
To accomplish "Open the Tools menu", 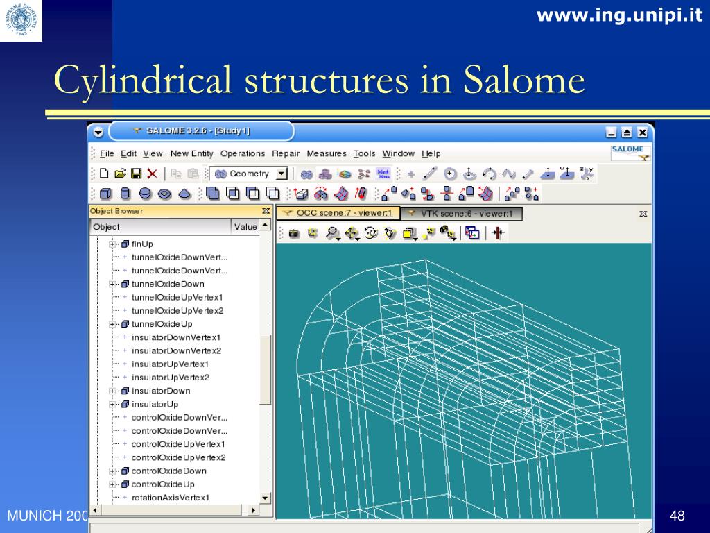I will (x=365, y=153).
